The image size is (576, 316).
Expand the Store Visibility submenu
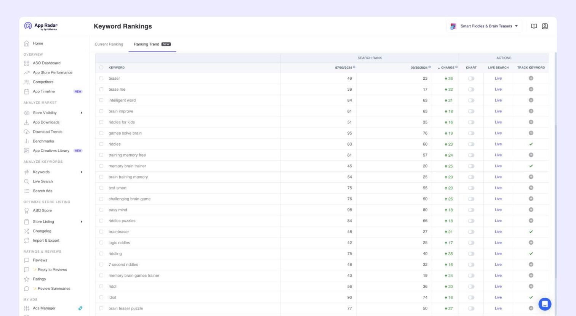(82, 113)
